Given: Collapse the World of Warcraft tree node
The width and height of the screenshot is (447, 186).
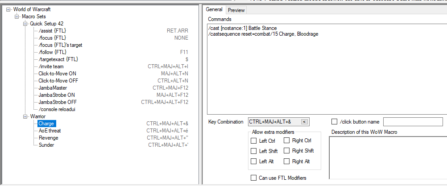Looking at the screenshot, I should click(x=8, y=9).
